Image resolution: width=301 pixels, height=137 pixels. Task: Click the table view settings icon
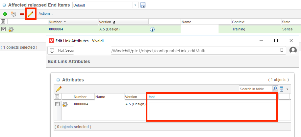[x=282, y=89]
